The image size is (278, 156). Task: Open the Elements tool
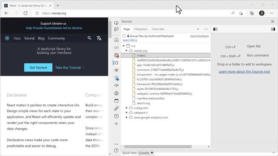click(x=116, y=47)
